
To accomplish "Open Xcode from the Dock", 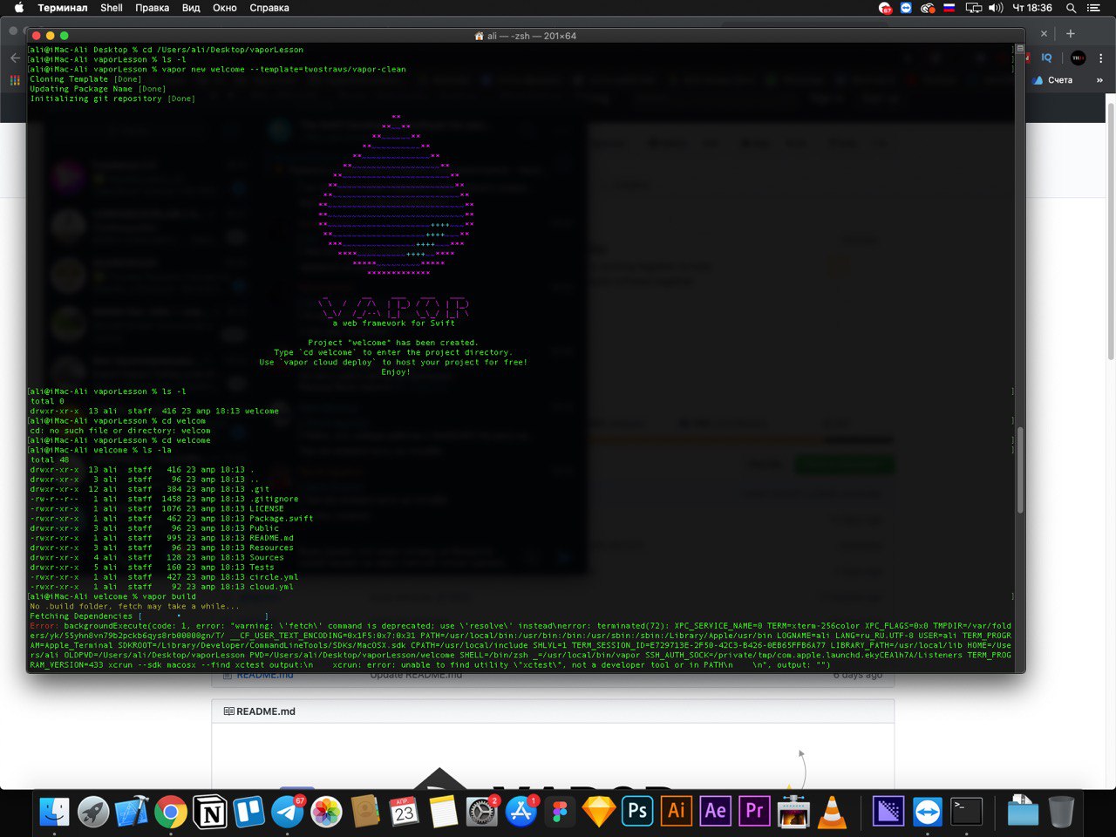I will pyautogui.click(x=133, y=813).
